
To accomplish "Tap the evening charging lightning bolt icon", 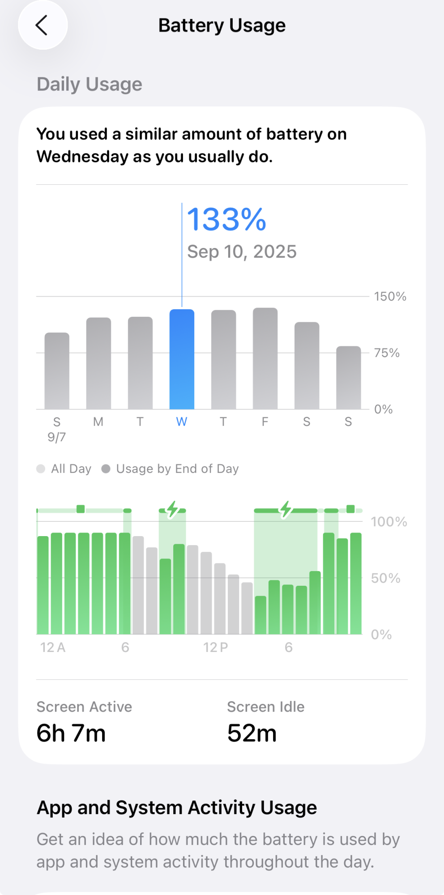I will pyautogui.click(x=286, y=509).
